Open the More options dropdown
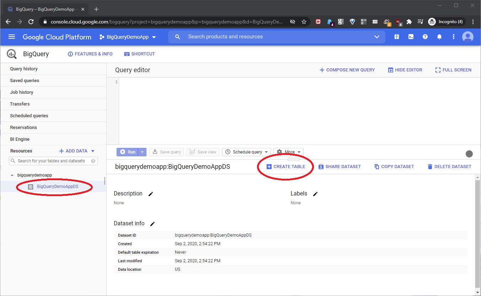The image size is (481, 296). 288,152
